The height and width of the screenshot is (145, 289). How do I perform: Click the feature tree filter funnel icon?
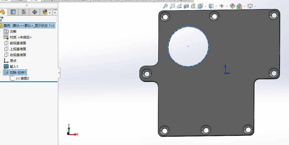[x=2, y=19]
